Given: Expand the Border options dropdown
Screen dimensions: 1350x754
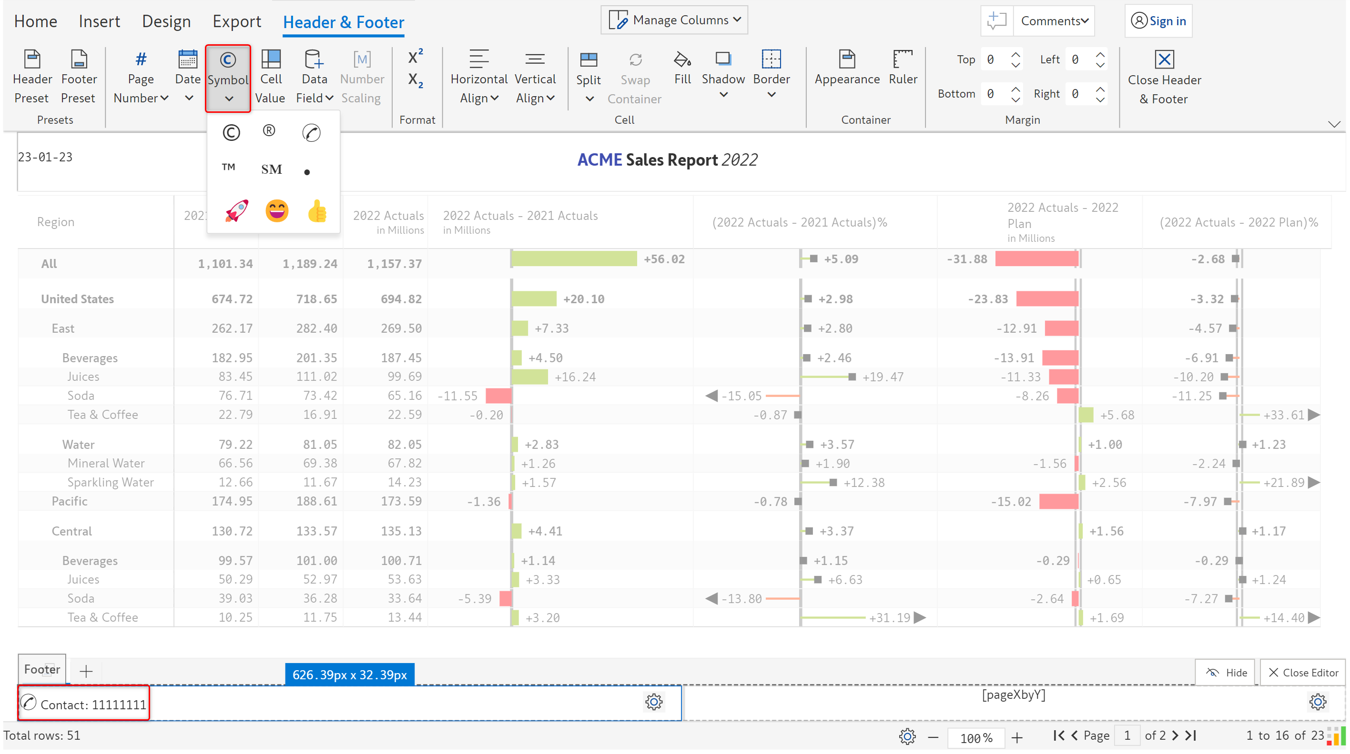Looking at the screenshot, I should [771, 95].
